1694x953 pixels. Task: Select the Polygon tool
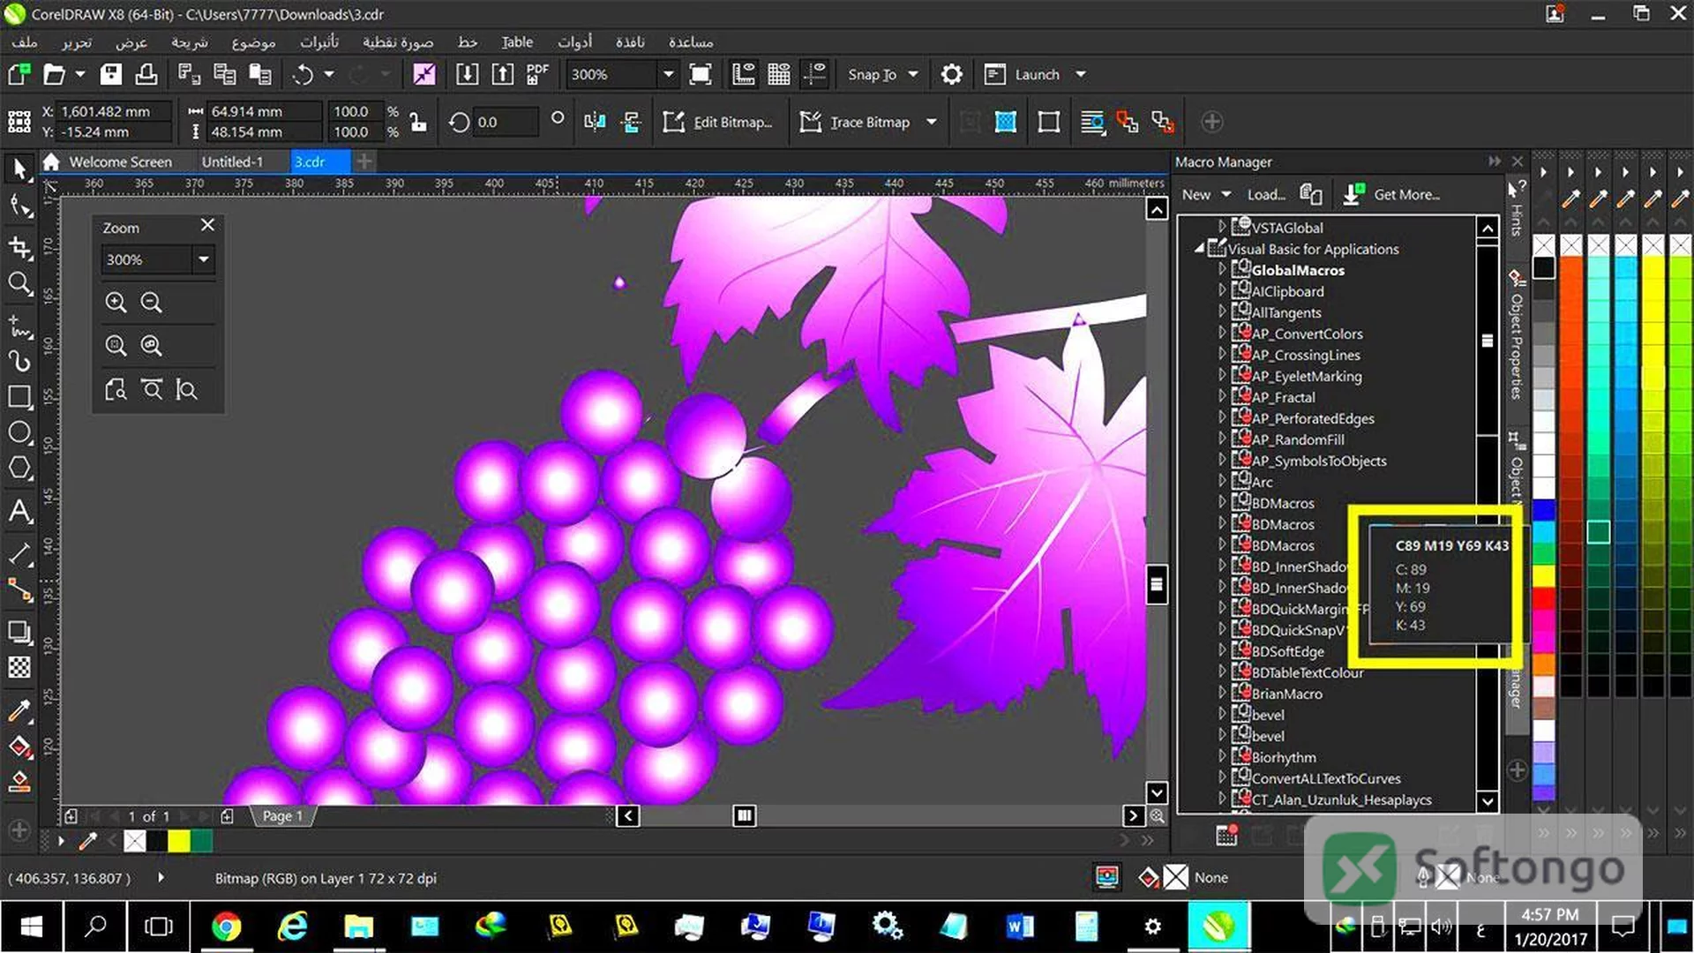point(19,469)
